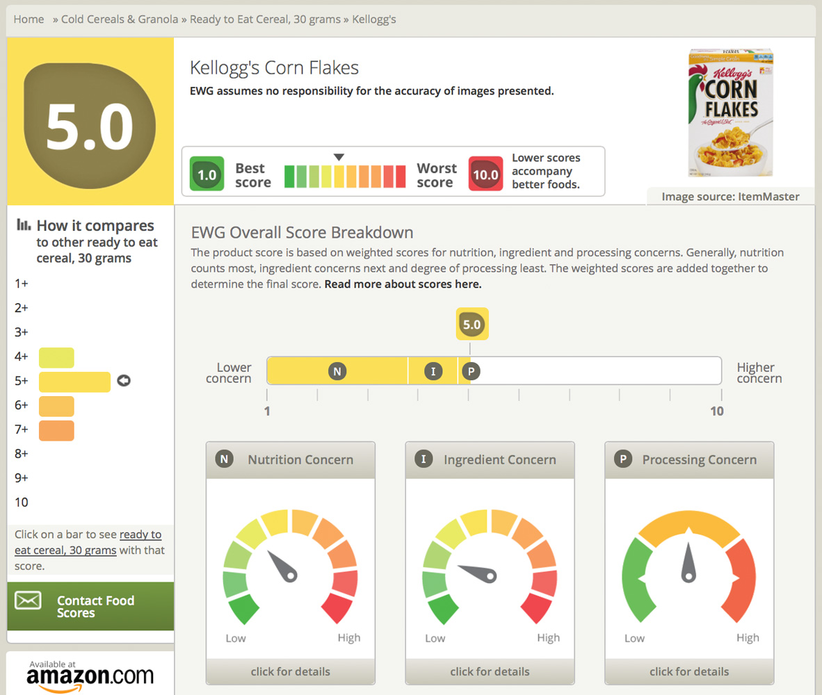The image size is (822, 695).
Task: Click the Processing Concern gauge
Action: coord(689,567)
